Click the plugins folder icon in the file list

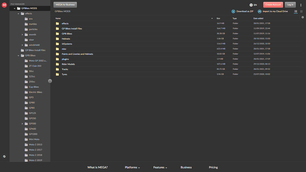click(x=58, y=59)
